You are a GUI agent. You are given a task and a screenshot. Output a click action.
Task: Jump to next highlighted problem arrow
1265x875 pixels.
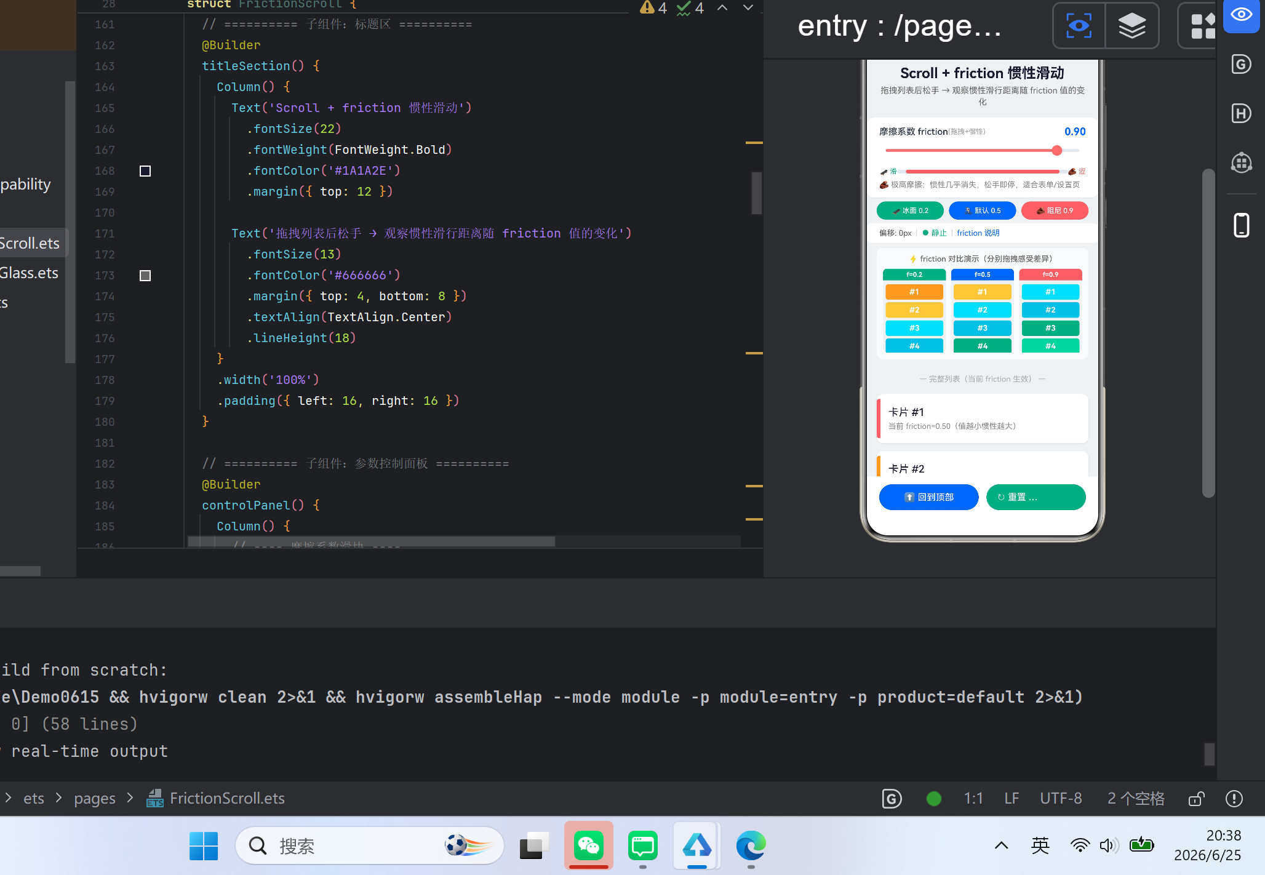point(748,7)
